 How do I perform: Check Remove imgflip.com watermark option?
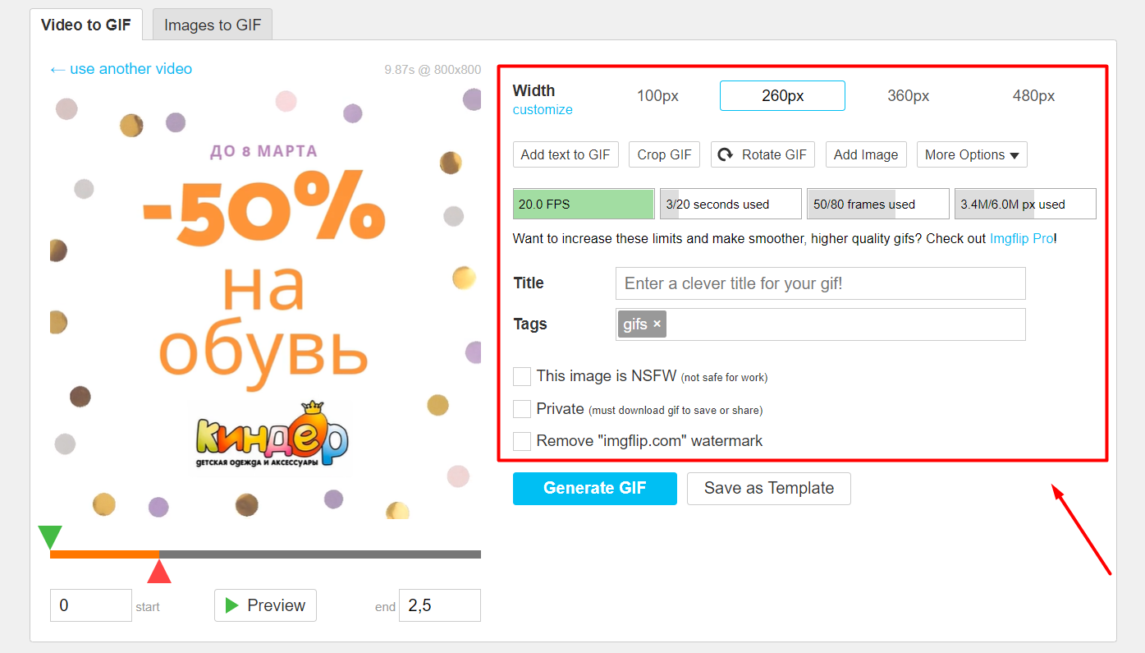tap(522, 441)
